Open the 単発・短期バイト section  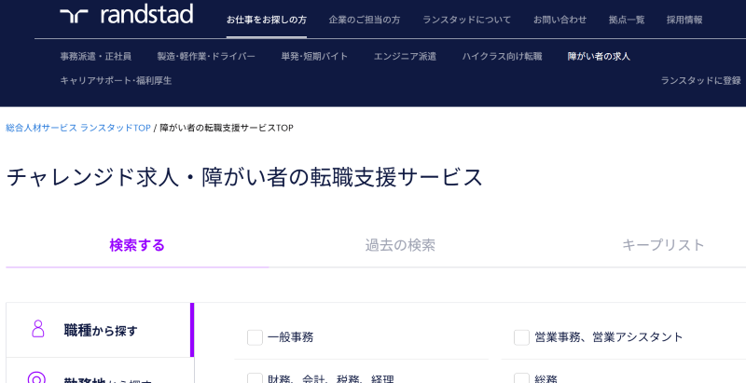(x=314, y=57)
